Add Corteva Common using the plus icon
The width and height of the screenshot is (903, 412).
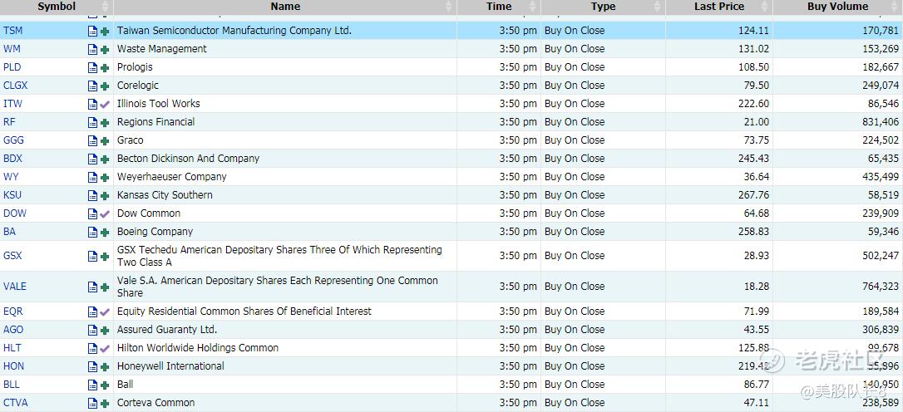click(x=104, y=404)
